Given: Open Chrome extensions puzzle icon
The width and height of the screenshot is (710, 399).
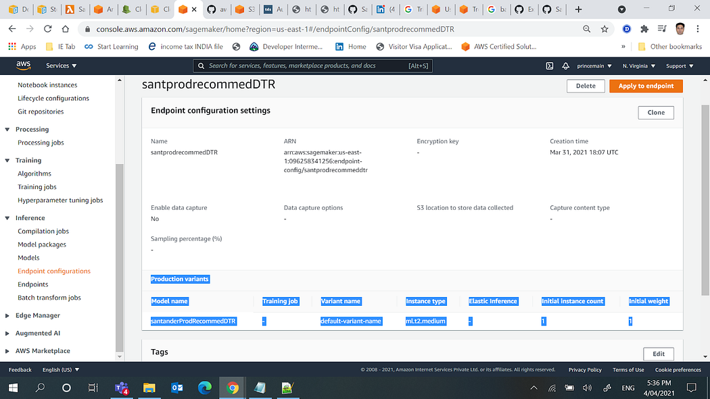Looking at the screenshot, I should point(644,29).
